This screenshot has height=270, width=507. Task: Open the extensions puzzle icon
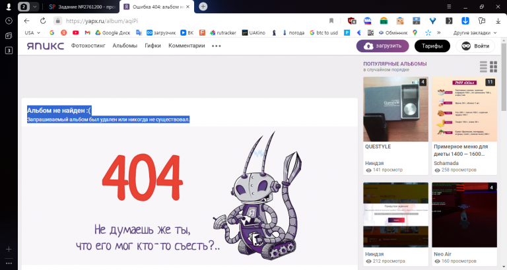pos(482,21)
